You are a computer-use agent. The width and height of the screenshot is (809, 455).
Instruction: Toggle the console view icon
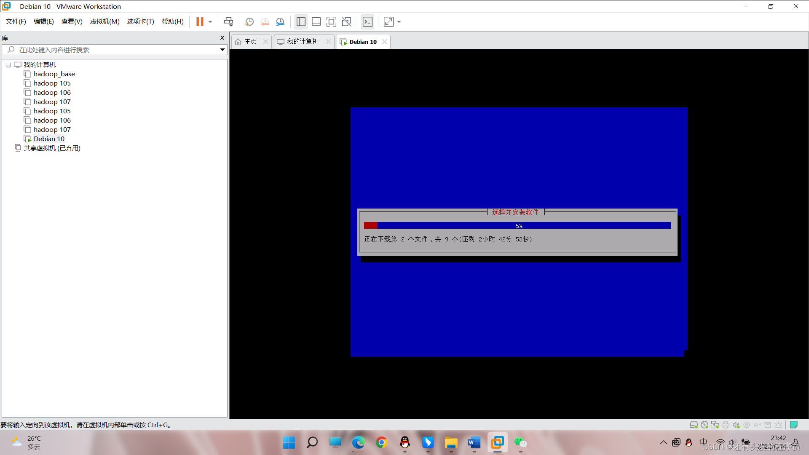click(367, 21)
